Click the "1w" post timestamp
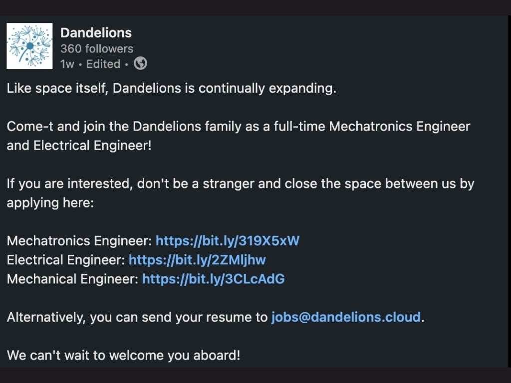 click(x=67, y=64)
